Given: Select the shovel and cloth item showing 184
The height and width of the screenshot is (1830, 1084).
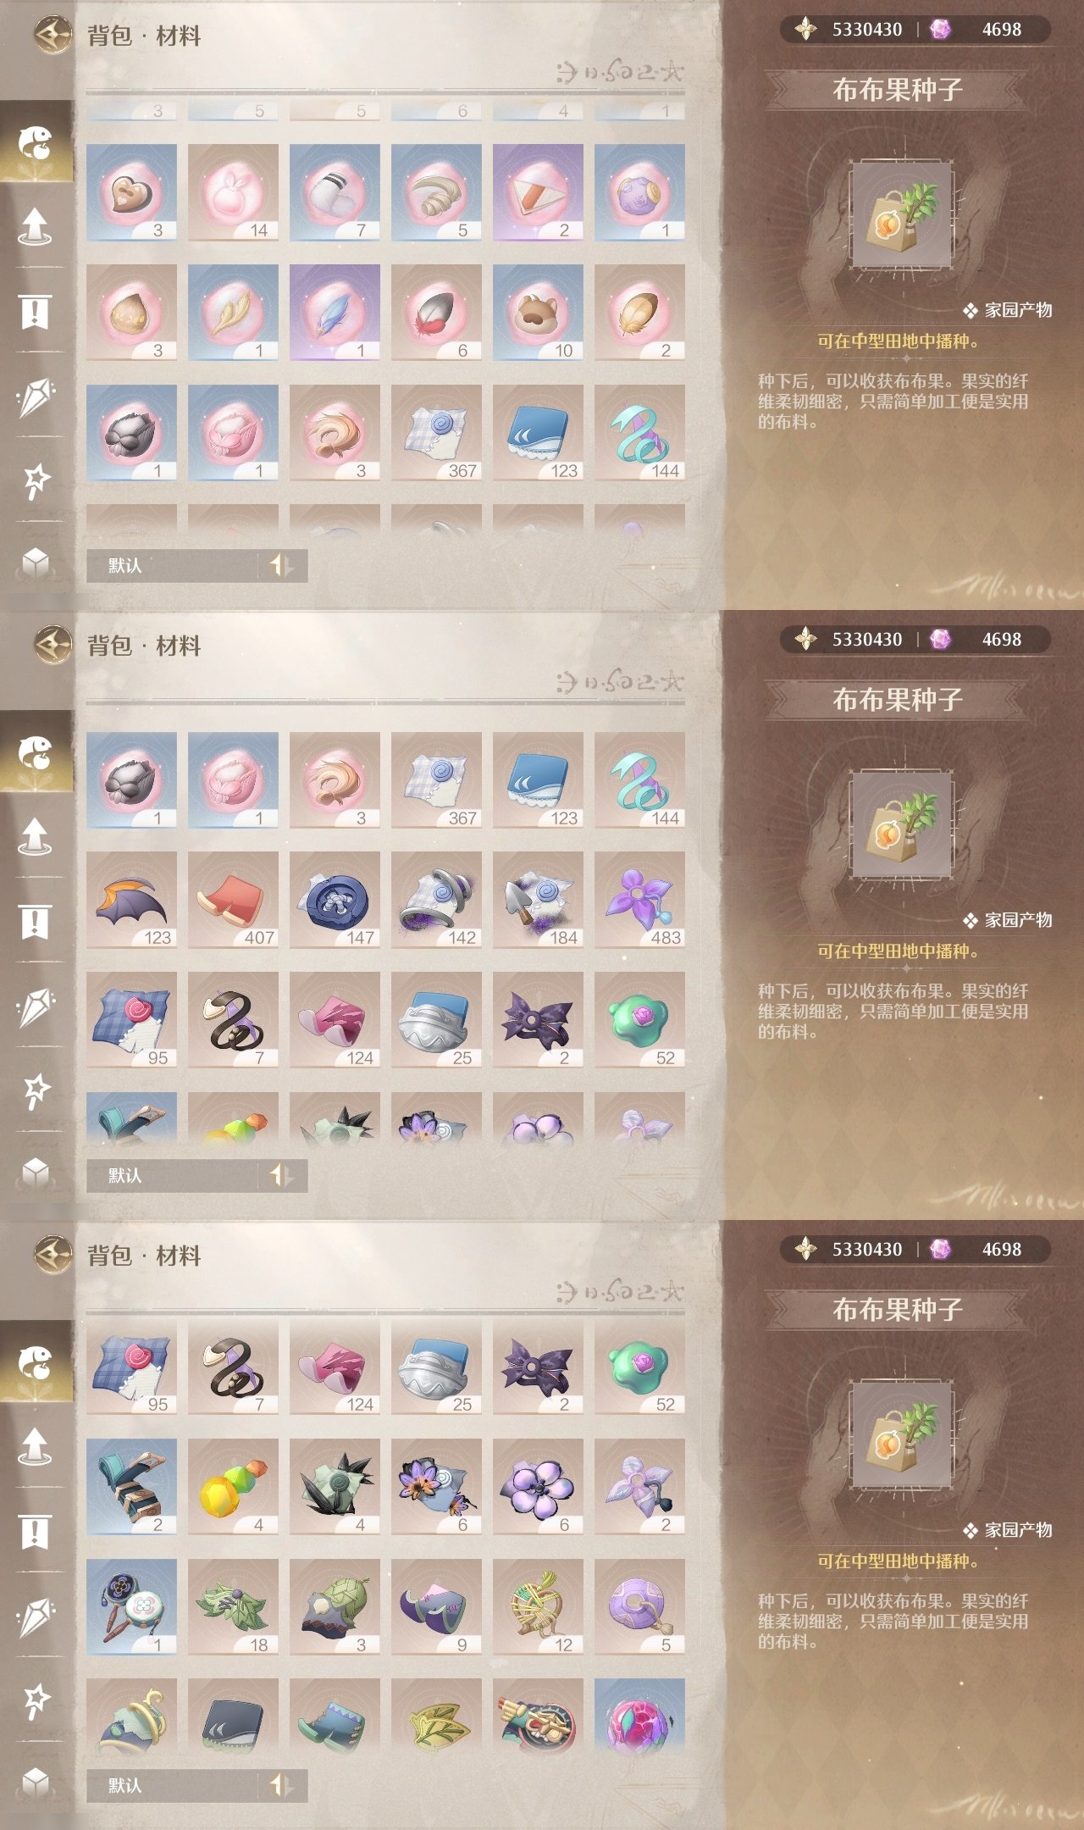Looking at the screenshot, I should (x=538, y=900).
